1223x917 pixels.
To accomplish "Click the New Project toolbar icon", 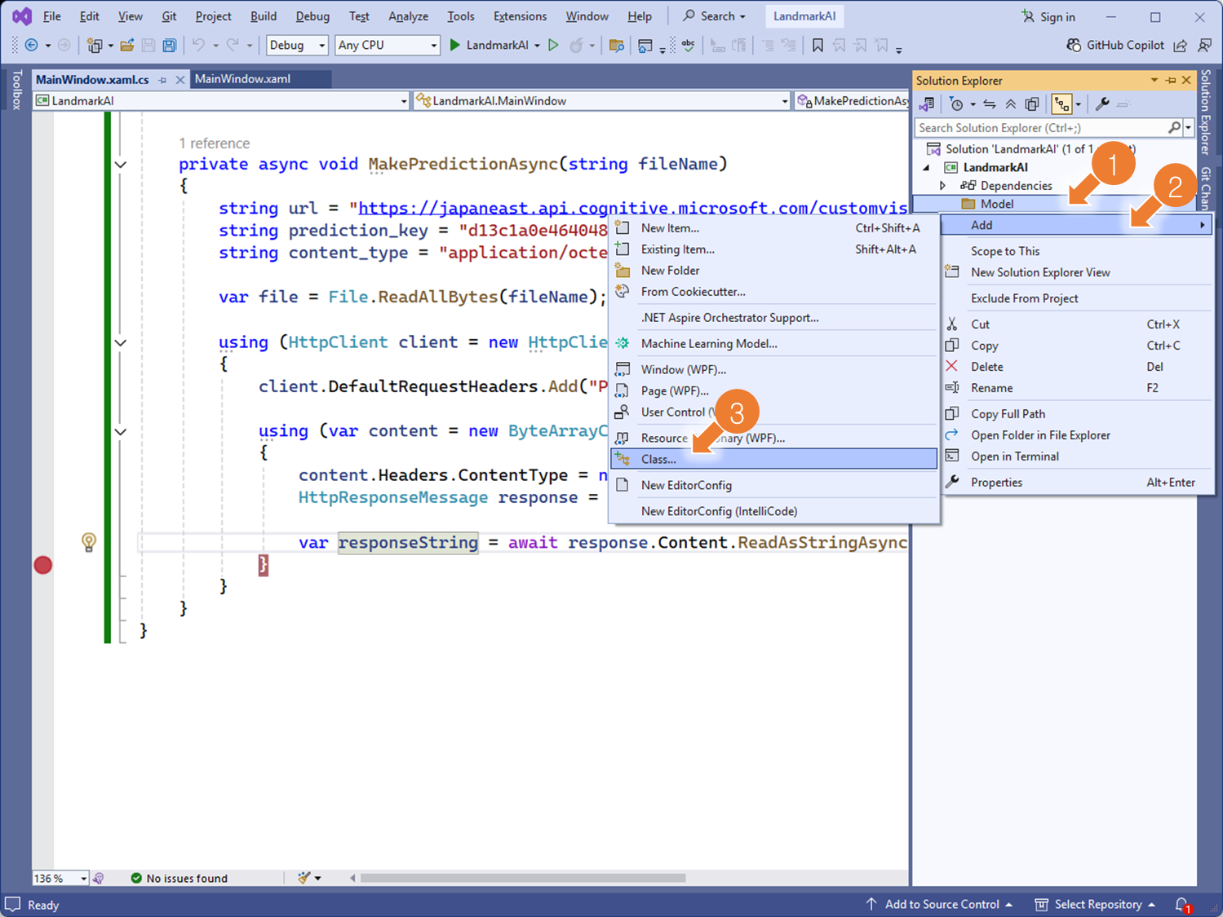I will tap(95, 46).
